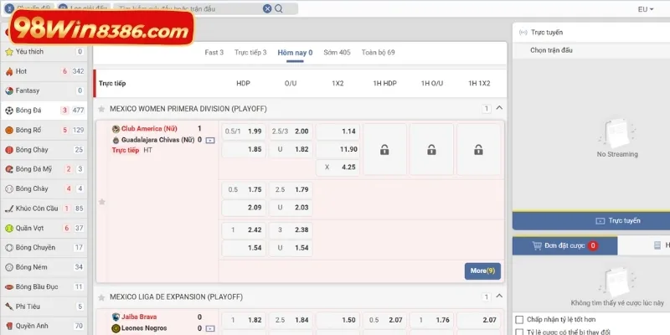Open live stream icon beside Guadalajara Chivas
This screenshot has width=670, height=335.
pos(210,140)
